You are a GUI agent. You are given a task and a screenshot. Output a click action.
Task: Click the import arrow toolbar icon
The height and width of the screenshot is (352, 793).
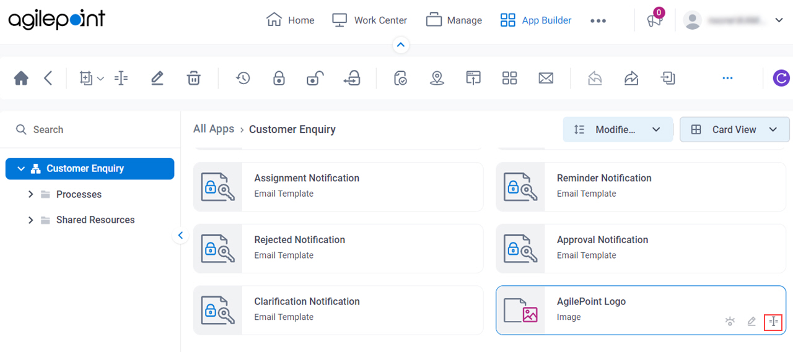[668, 78]
